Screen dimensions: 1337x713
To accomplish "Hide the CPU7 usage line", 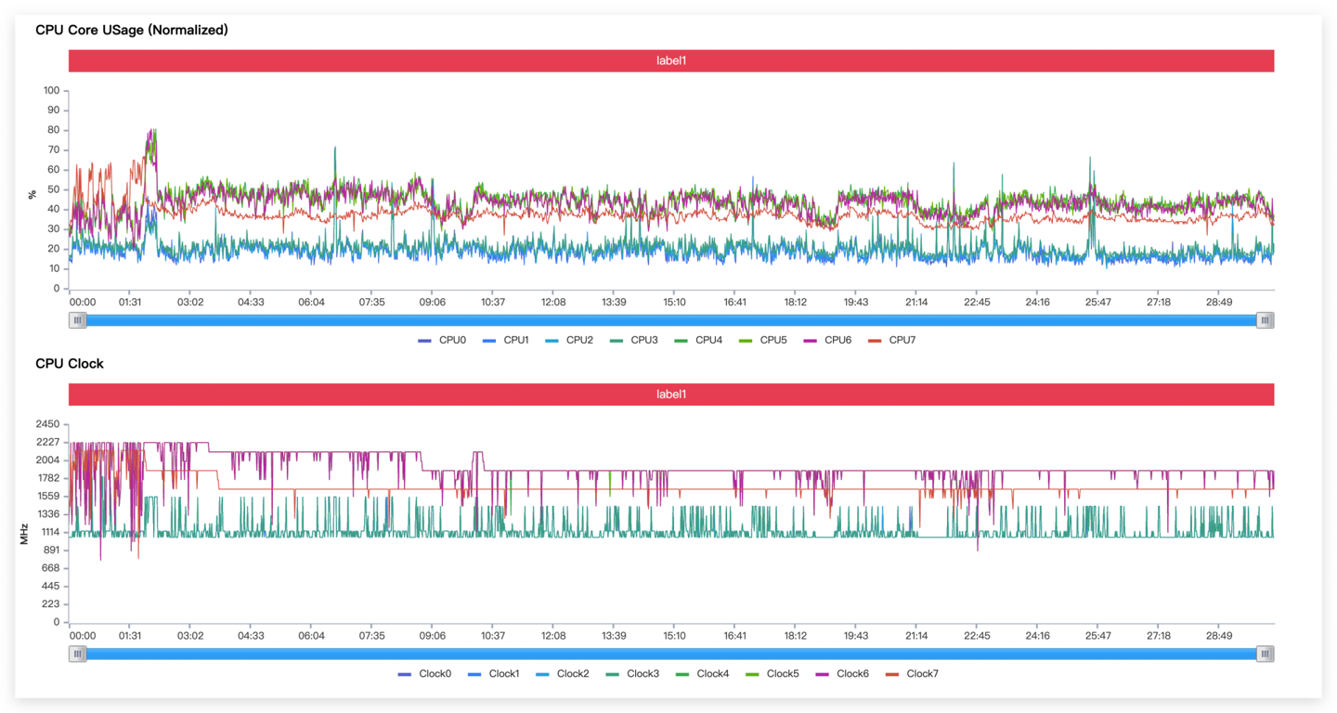I will tap(892, 340).
